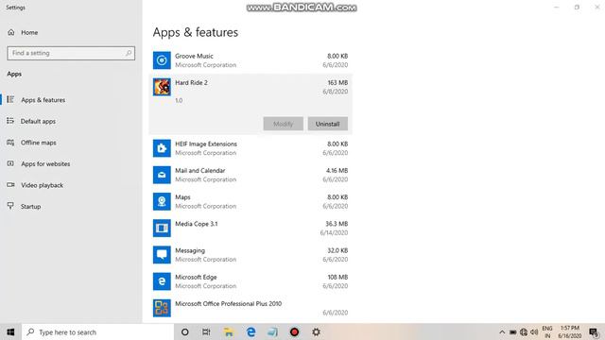Viewport: 605px width, 340px height.
Task: Open Windows Start menu
Action: pos(10,331)
